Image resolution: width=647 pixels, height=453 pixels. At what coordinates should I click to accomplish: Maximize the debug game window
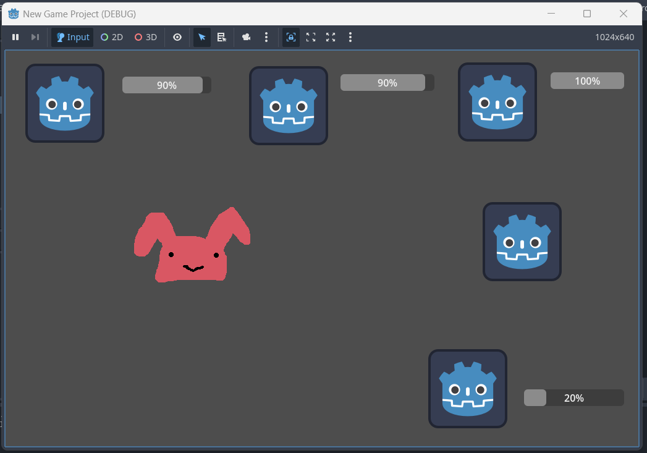587,14
